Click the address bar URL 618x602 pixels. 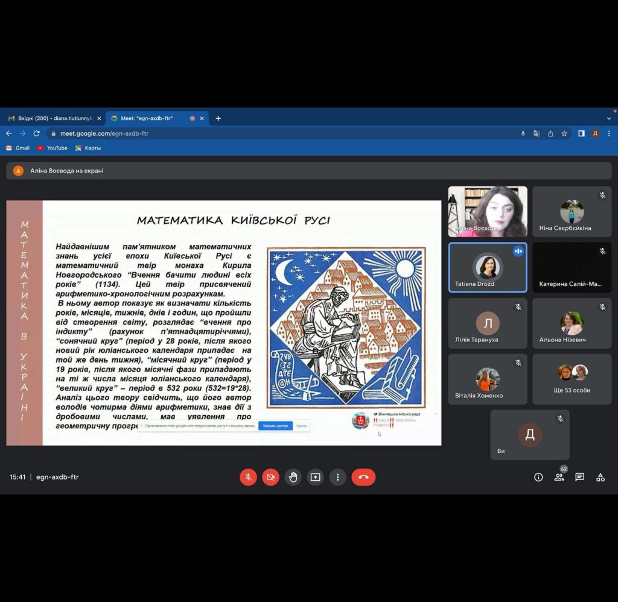click(x=104, y=133)
